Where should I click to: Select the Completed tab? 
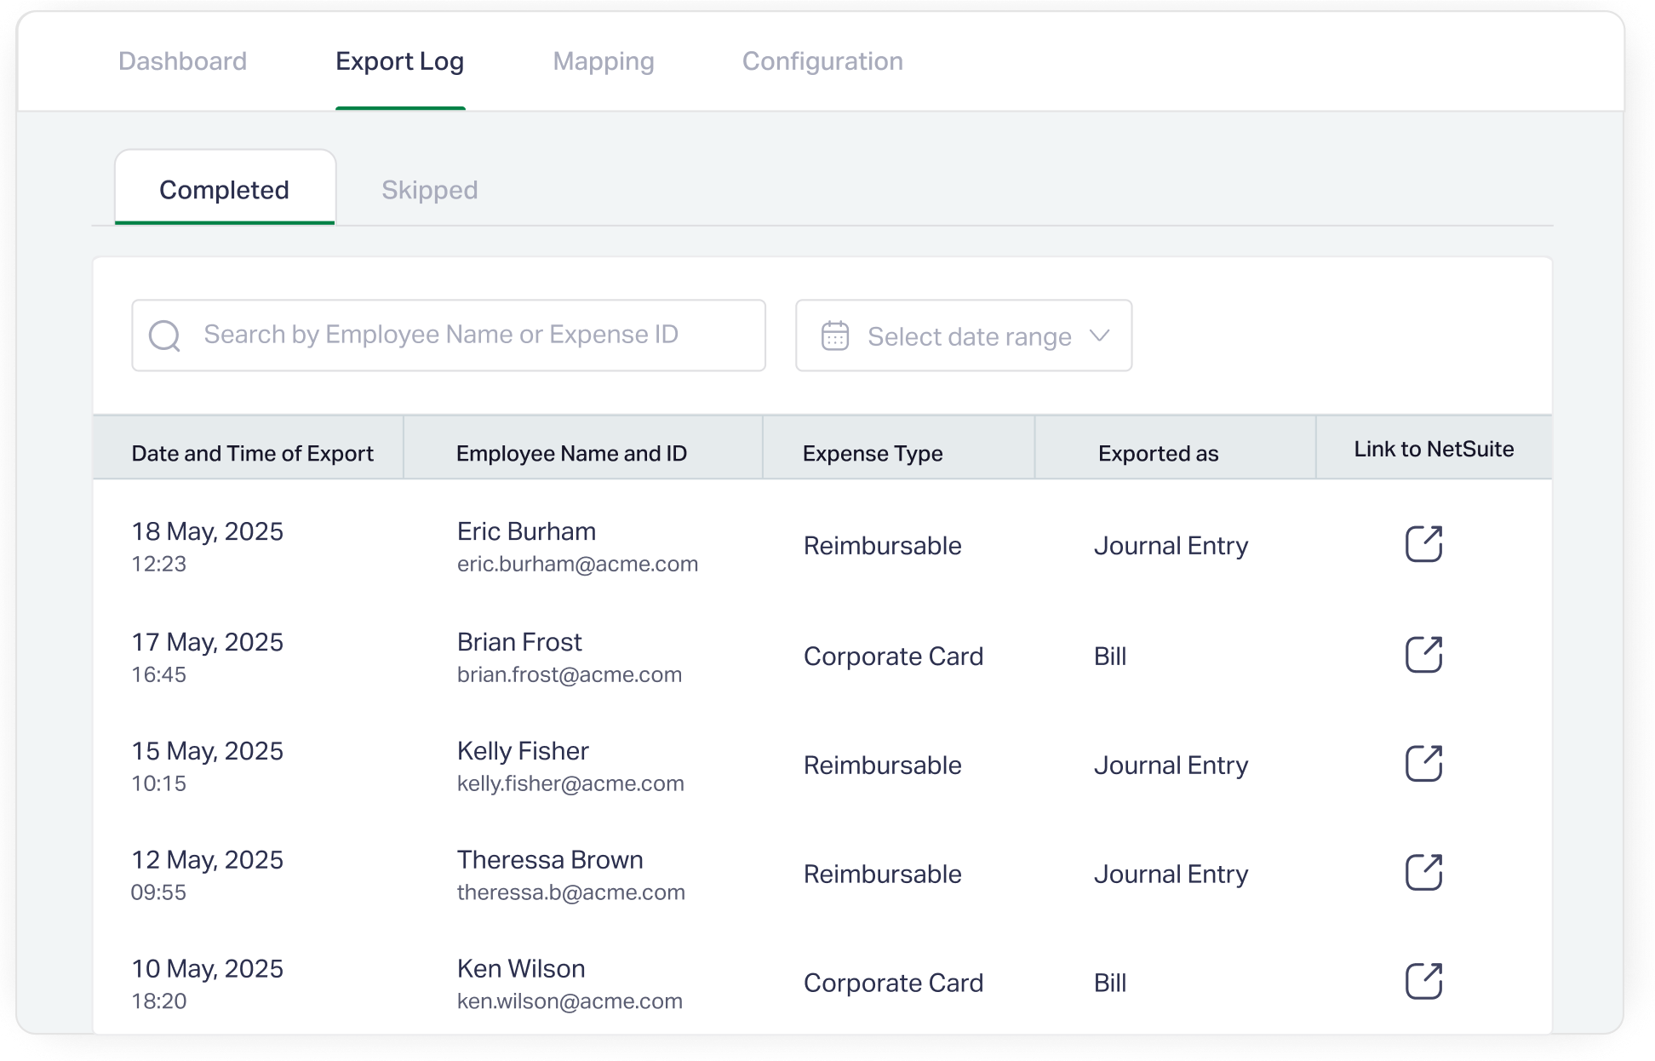[225, 189]
